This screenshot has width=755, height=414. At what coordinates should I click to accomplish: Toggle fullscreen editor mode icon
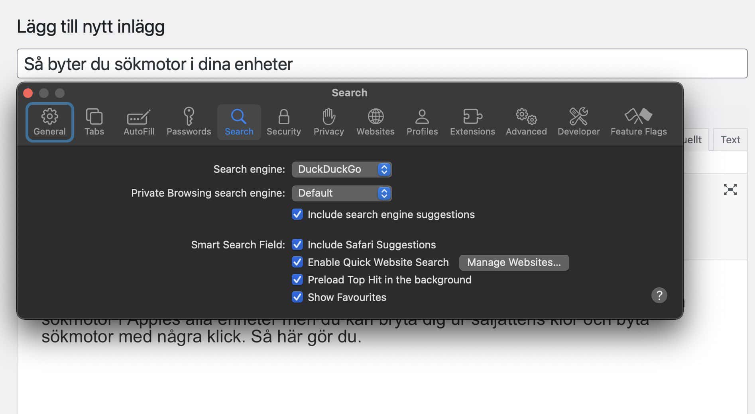coord(730,189)
